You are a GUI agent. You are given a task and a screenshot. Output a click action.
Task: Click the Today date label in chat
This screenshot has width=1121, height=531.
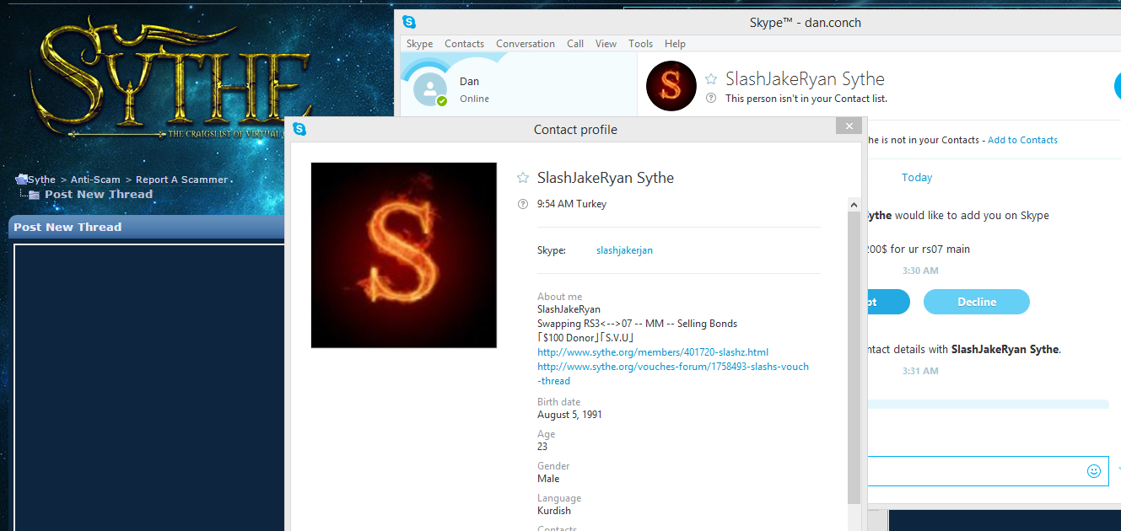point(917,177)
